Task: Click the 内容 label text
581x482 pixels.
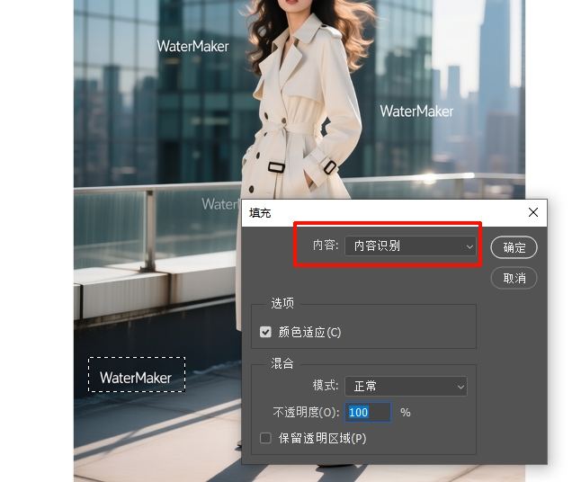Action: (x=325, y=245)
